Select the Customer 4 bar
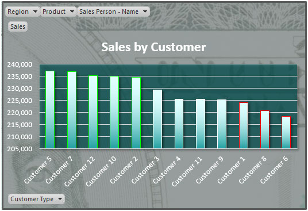Image resolution: width=308 pixels, height=211 pixels. [179, 124]
